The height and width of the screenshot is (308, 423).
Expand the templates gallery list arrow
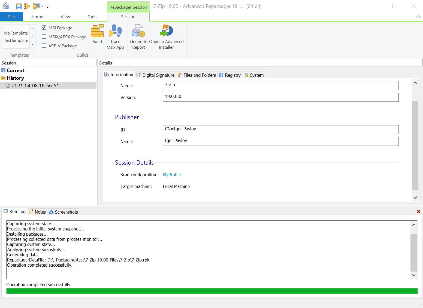point(32,44)
